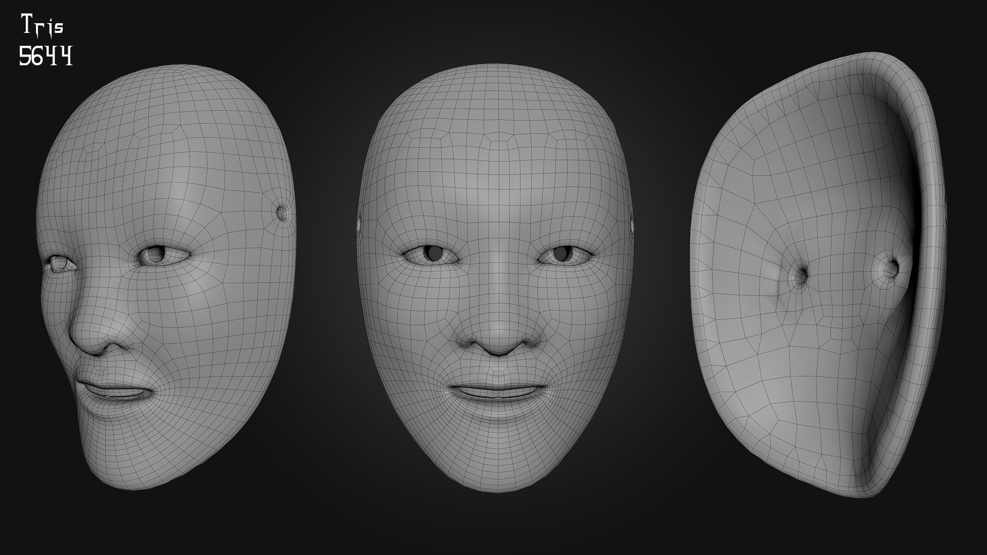The height and width of the screenshot is (555, 987).
Task: Click the "Tris" label text
Action: pyautogui.click(x=42, y=26)
